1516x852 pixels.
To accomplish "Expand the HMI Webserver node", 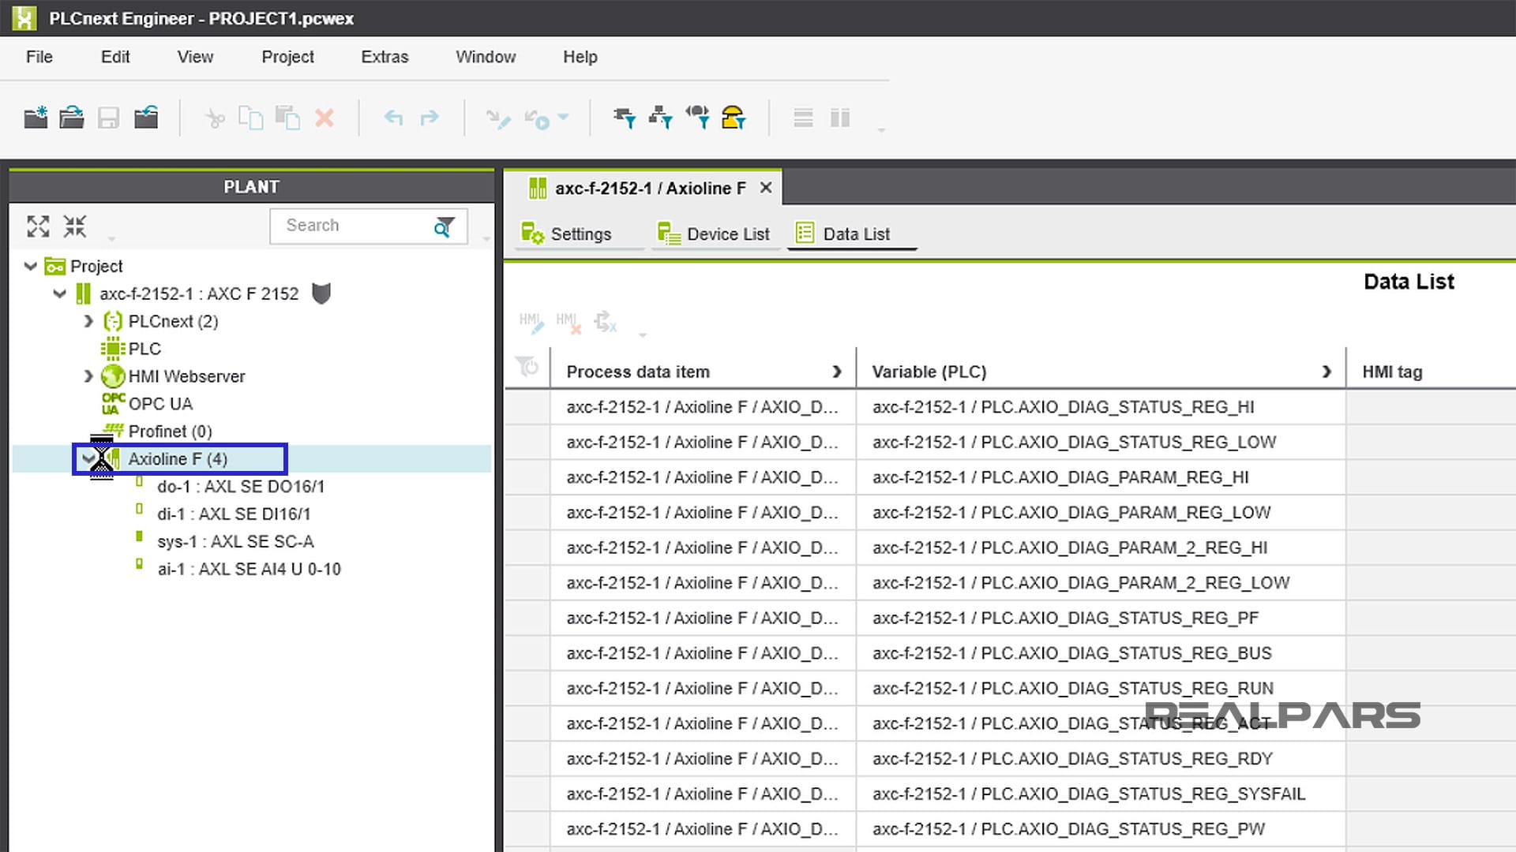I will click(88, 376).
